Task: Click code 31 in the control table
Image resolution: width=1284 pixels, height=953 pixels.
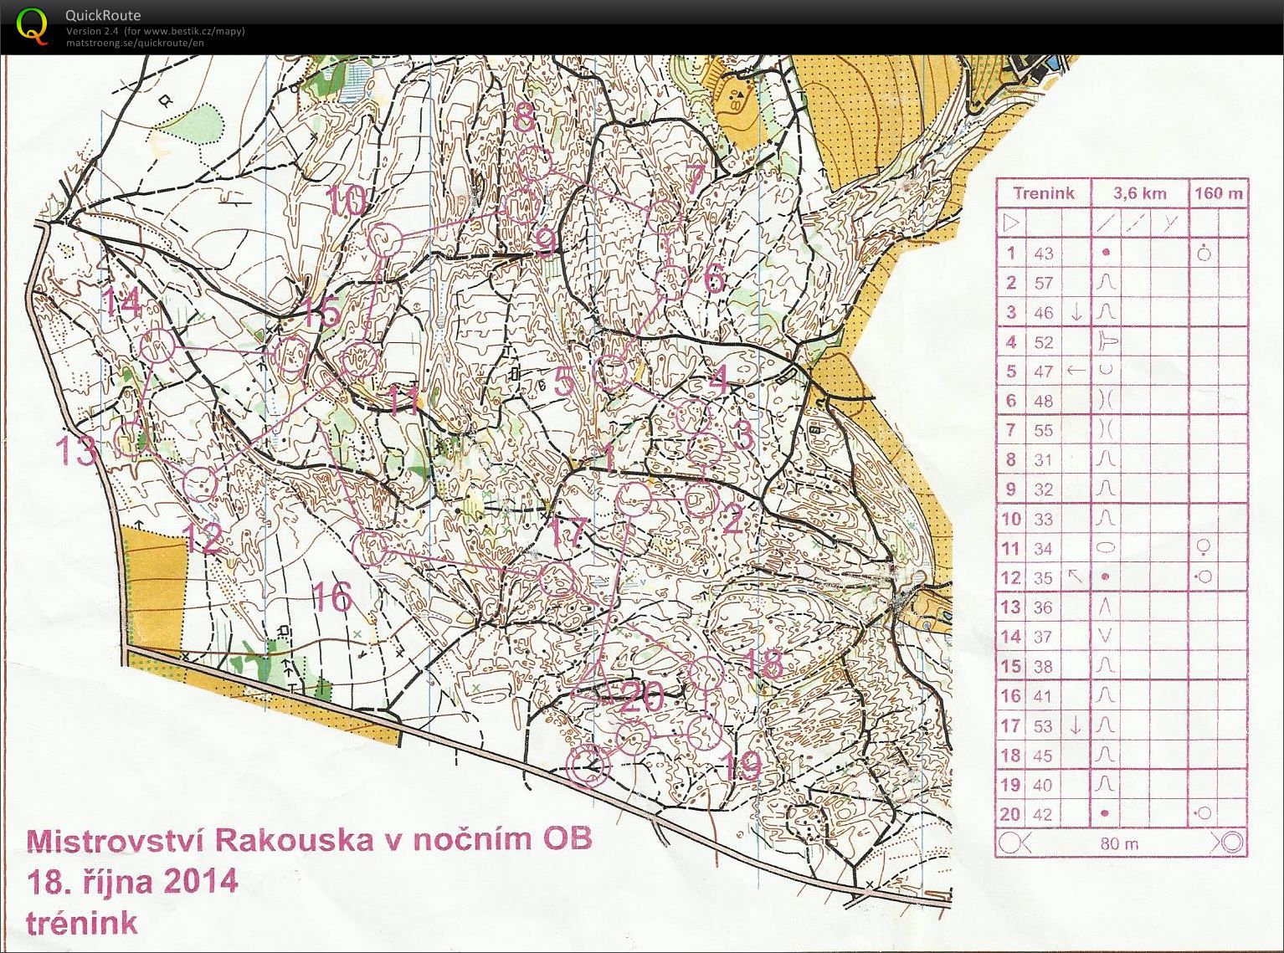Action: click(x=1044, y=459)
